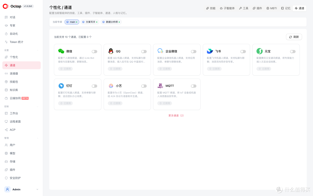Screen dimensions: 313x196
Task: Click the 飞书 channel logo
Action: pos(210,51)
